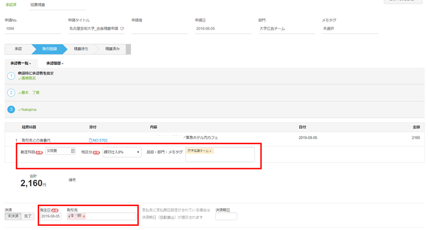Click the 添付 column header

(93, 127)
